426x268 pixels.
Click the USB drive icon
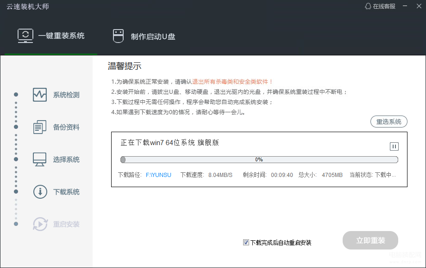tap(118, 36)
